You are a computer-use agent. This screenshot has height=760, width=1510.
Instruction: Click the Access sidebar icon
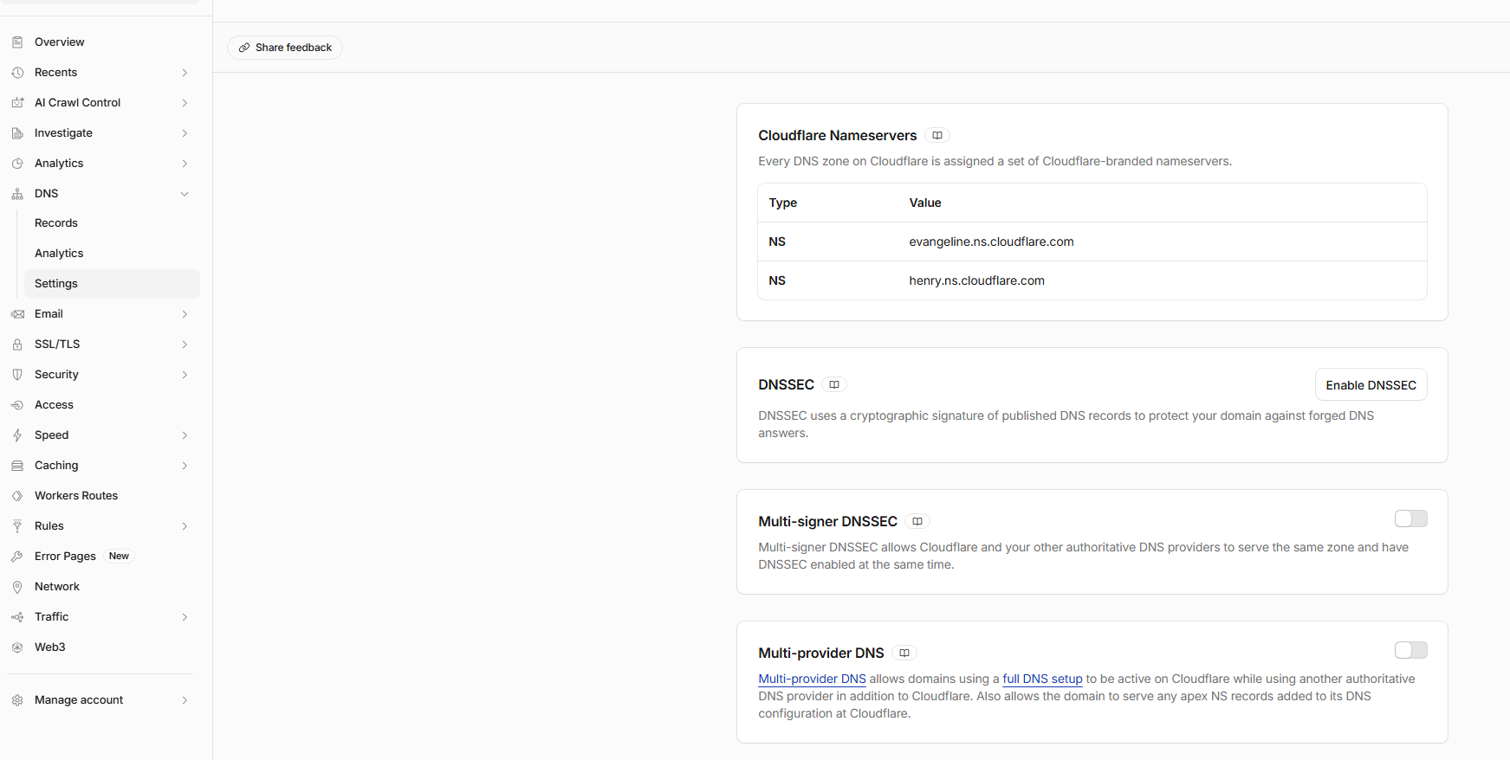tap(17, 405)
